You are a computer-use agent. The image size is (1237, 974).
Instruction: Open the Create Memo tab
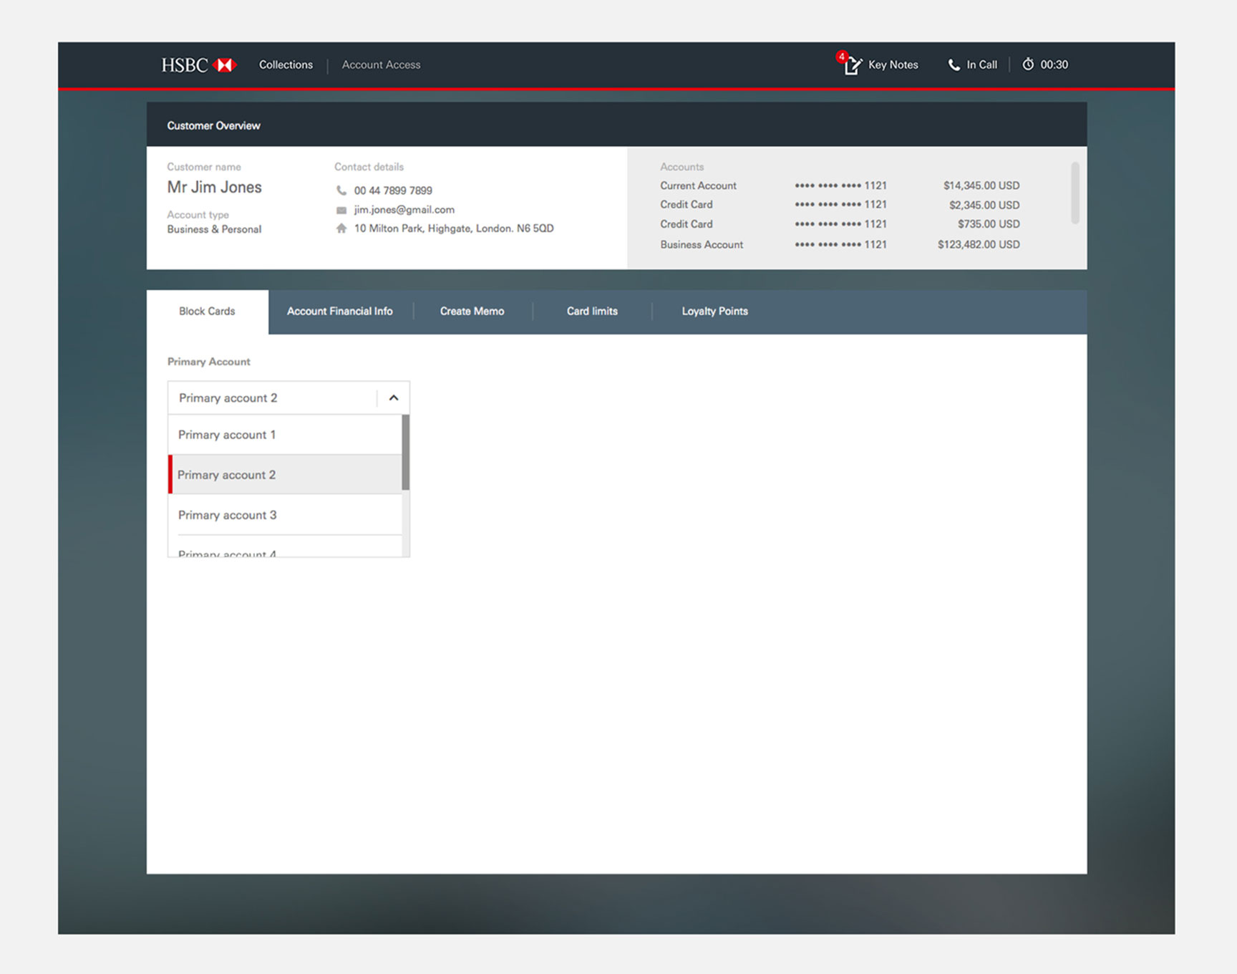(472, 312)
